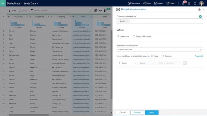The height and width of the screenshot is (116, 207).
Task: Open the second condition Select dropdown
Action: (147, 63)
